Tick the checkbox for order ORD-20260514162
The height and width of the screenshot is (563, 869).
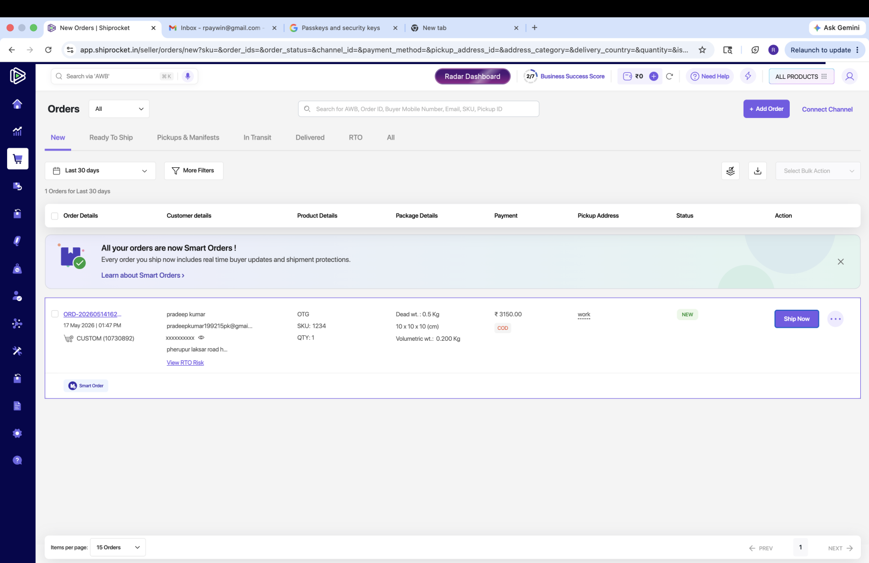tap(55, 314)
